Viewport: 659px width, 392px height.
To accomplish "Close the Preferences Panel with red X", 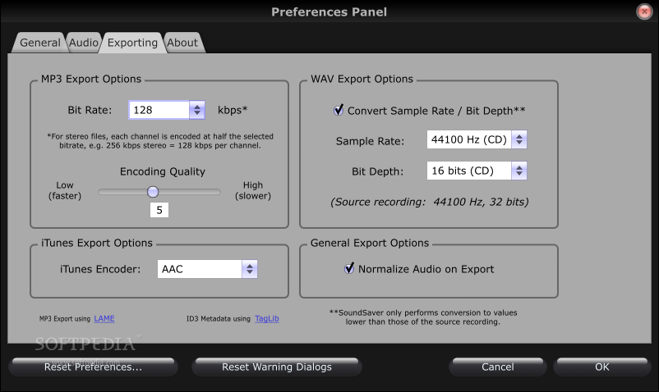I will [644, 11].
